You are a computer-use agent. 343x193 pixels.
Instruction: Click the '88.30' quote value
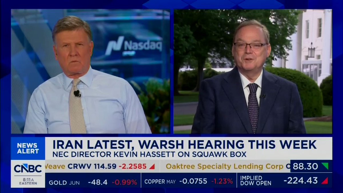coord(306,166)
